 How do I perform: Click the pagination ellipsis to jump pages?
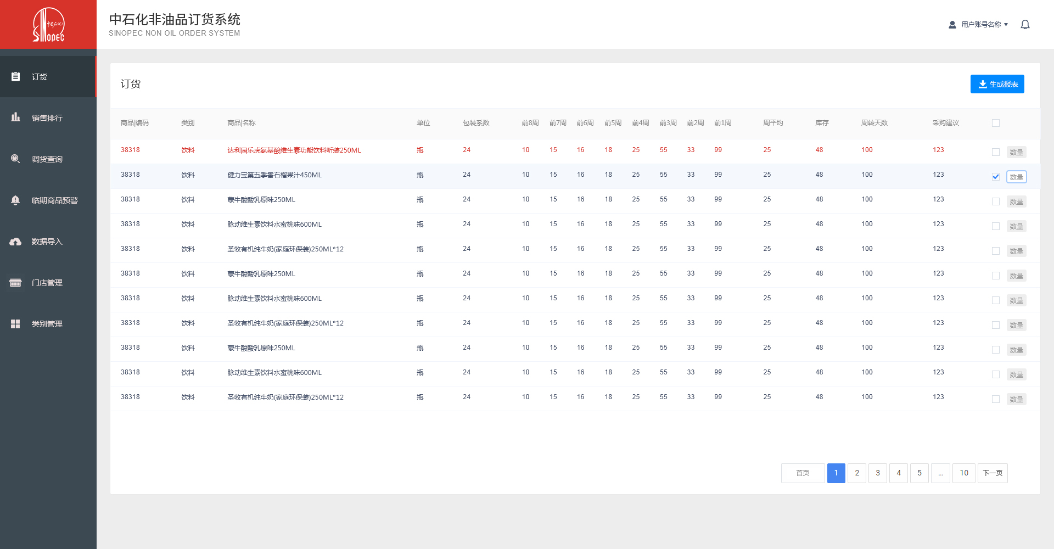(940, 473)
